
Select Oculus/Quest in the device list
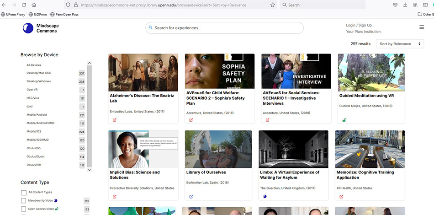(x=36, y=156)
